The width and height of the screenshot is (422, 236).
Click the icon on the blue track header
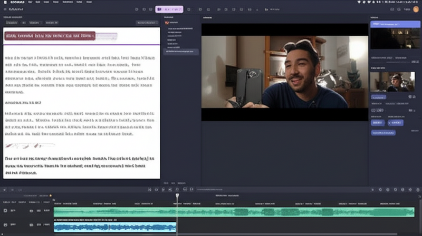5,224
